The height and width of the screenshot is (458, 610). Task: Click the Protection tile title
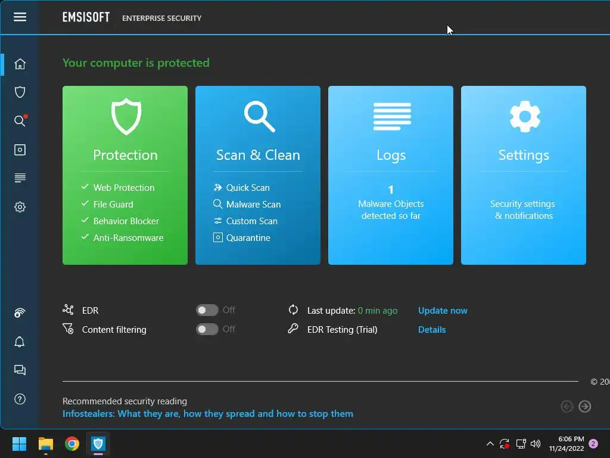pyautogui.click(x=125, y=155)
